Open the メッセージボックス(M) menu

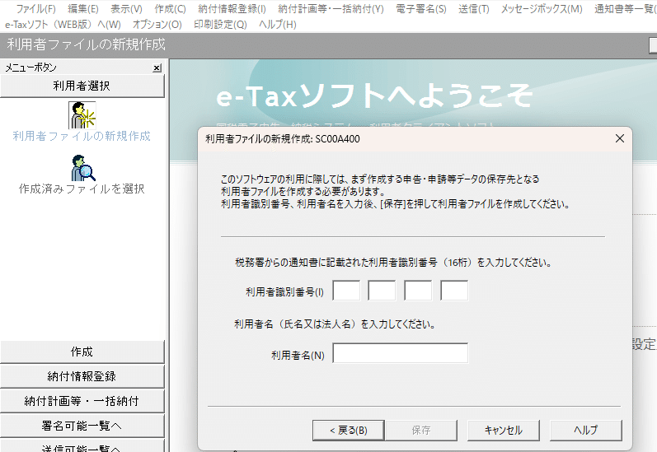[x=542, y=9]
